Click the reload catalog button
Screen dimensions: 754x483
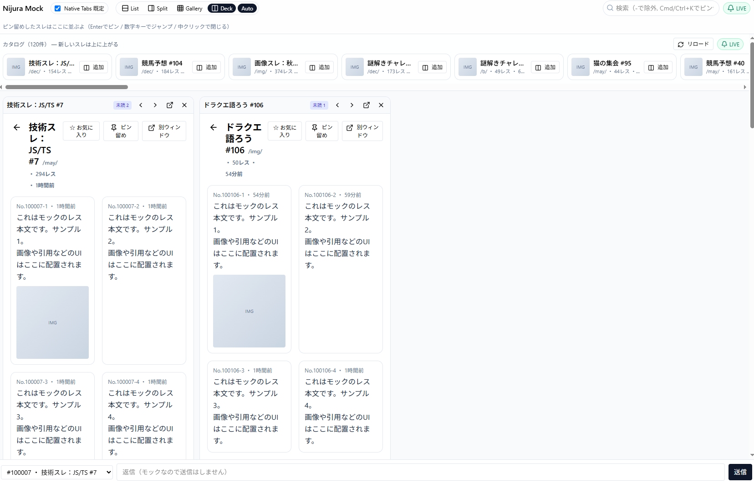pyautogui.click(x=693, y=44)
